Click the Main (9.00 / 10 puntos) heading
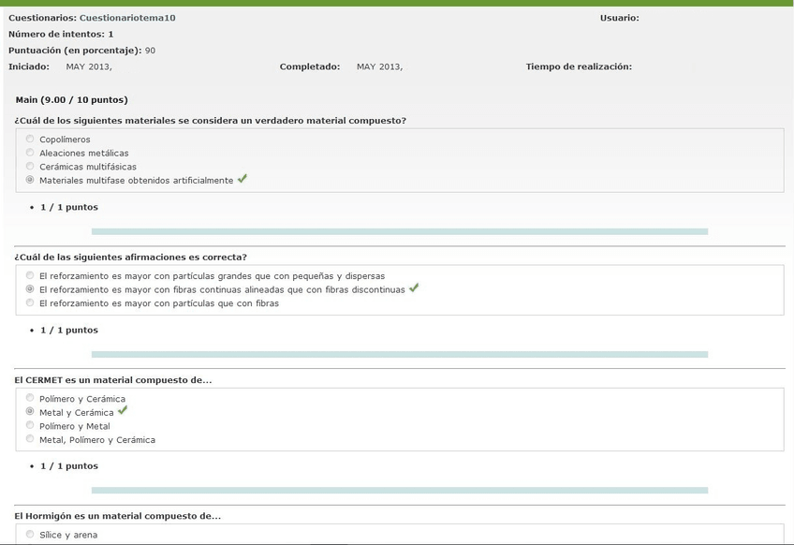794x545 pixels. click(x=72, y=99)
